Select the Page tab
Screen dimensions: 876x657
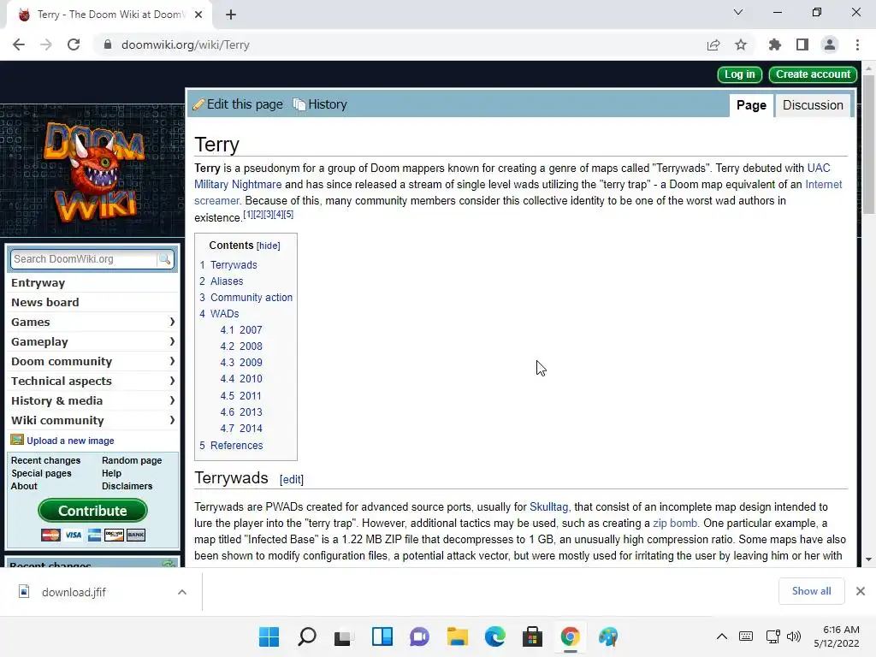[x=751, y=105]
